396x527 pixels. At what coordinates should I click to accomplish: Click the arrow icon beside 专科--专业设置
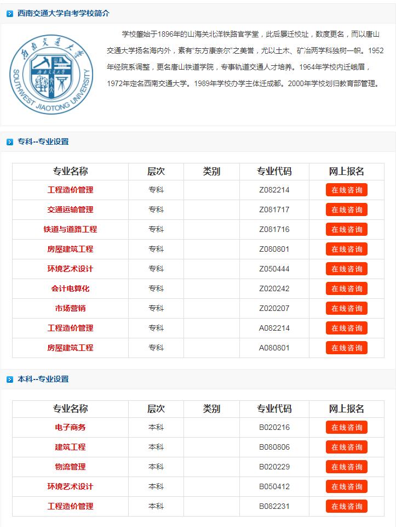tap(10, 142)
